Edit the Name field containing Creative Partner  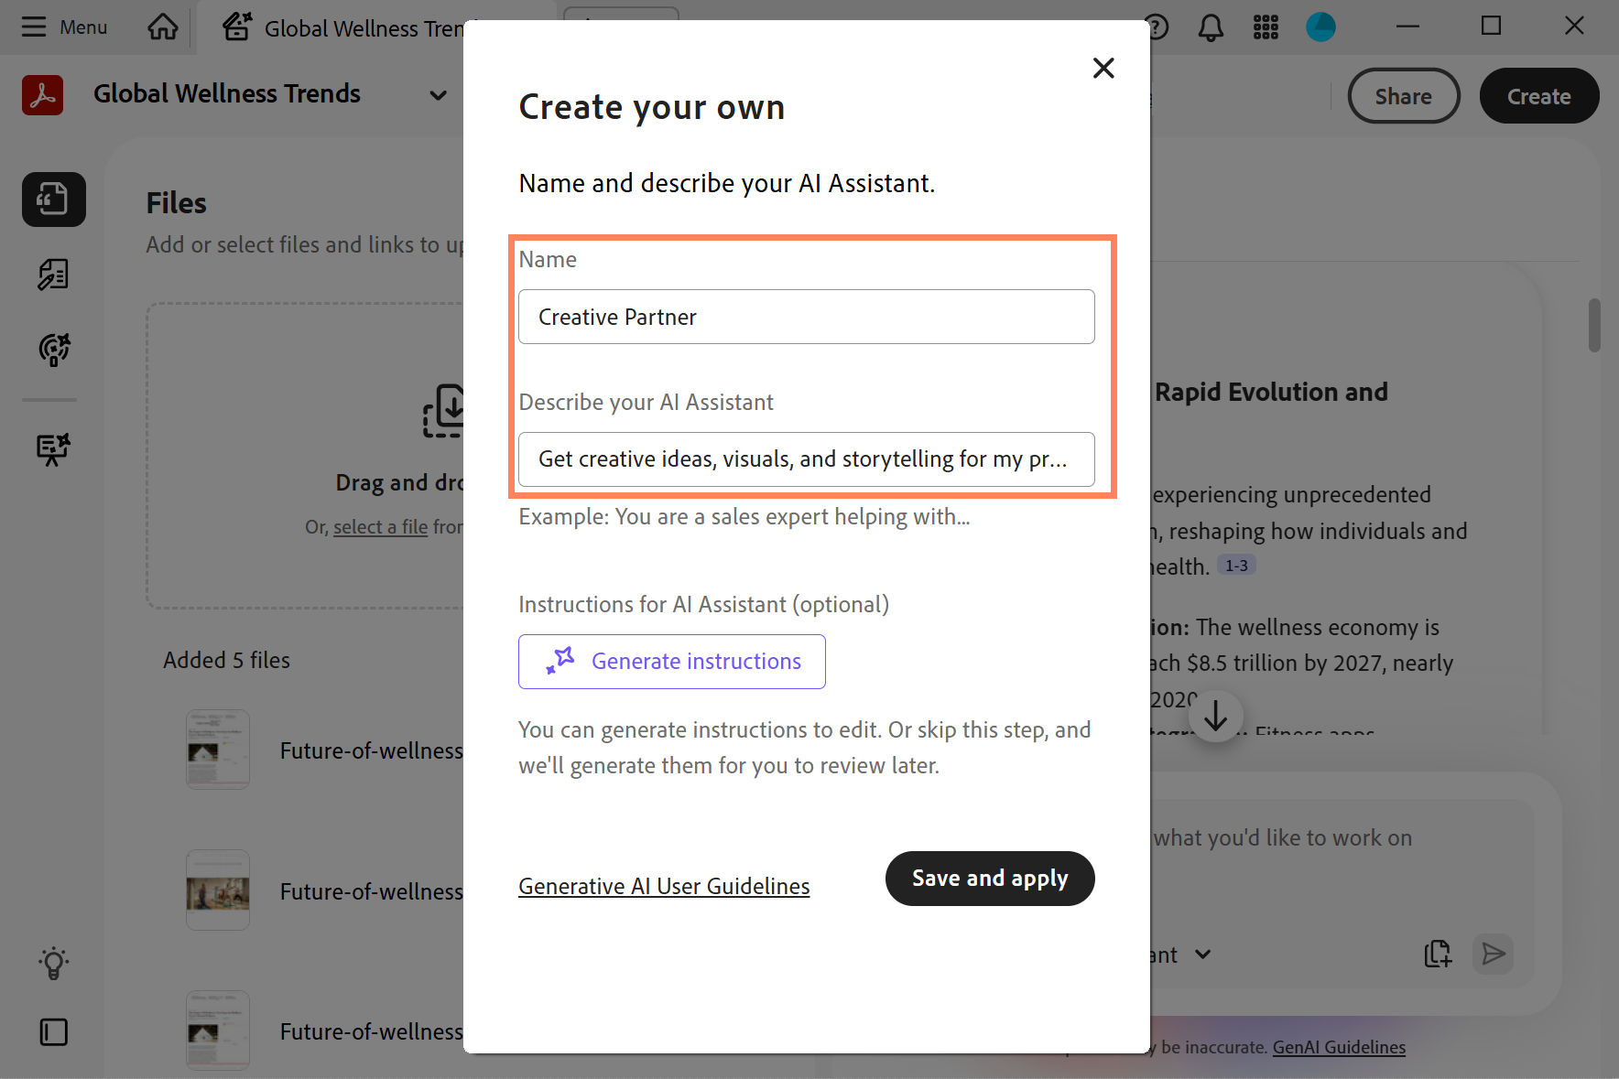tap(806, 317)
